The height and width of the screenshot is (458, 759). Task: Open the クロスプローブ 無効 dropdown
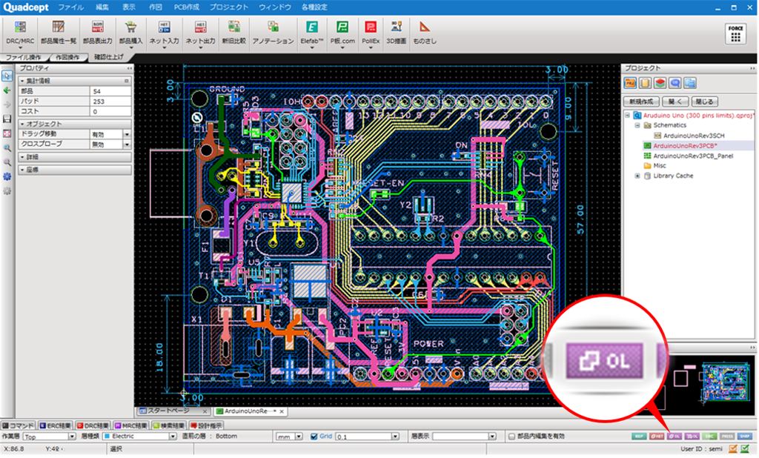(x=127, y=145)
